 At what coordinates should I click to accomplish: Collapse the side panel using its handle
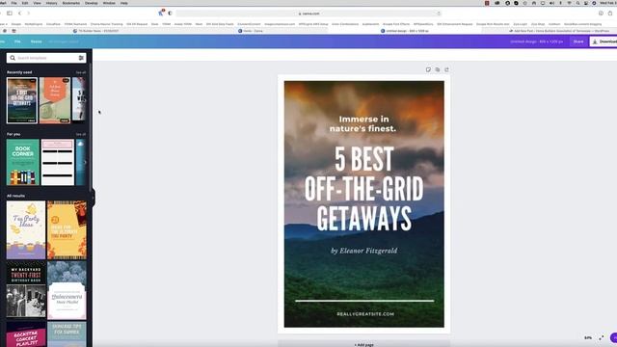click(x=94, y=198)
